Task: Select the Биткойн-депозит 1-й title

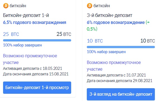Action: (x=26, y=15)
